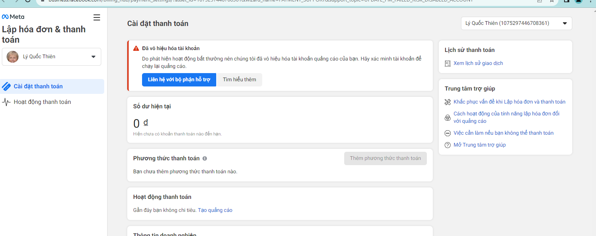Image resolution: width=596 pixels, height=236 pixels.
Task: Click the transaction history receipt icon
Action: coord(448,63)
